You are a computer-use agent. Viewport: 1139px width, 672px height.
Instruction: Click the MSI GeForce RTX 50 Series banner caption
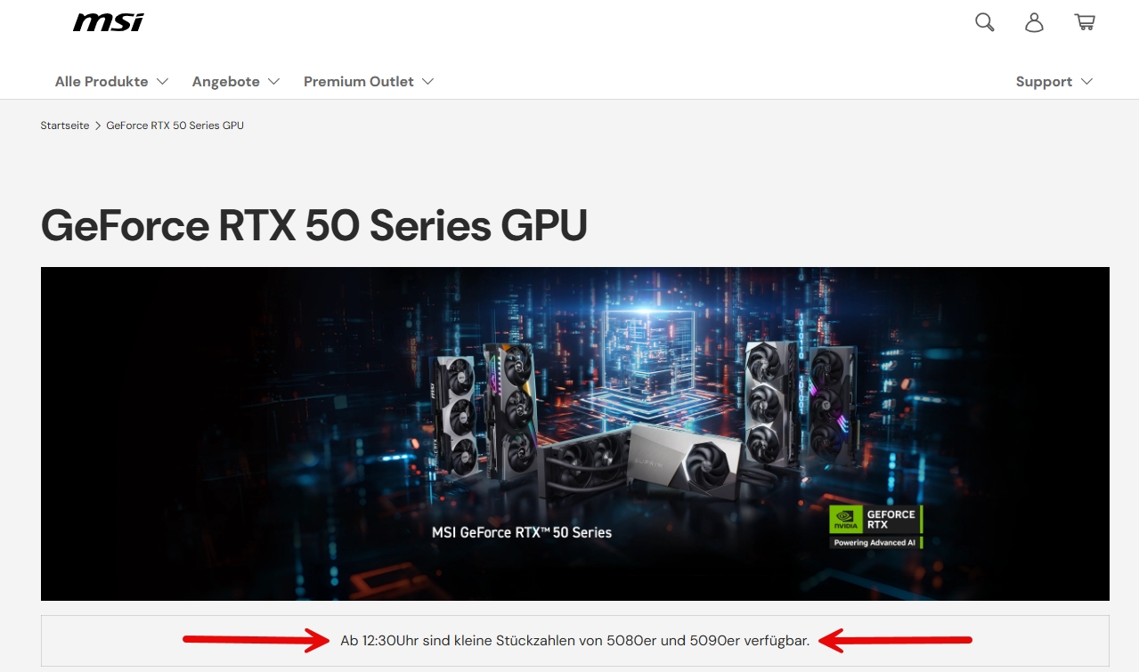pyautogui.click(x=522, y=532)
